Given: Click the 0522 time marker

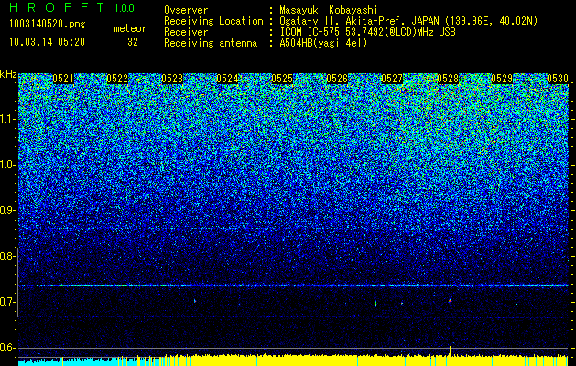Looking at the screenshot, I should click(x=117, y=79).
